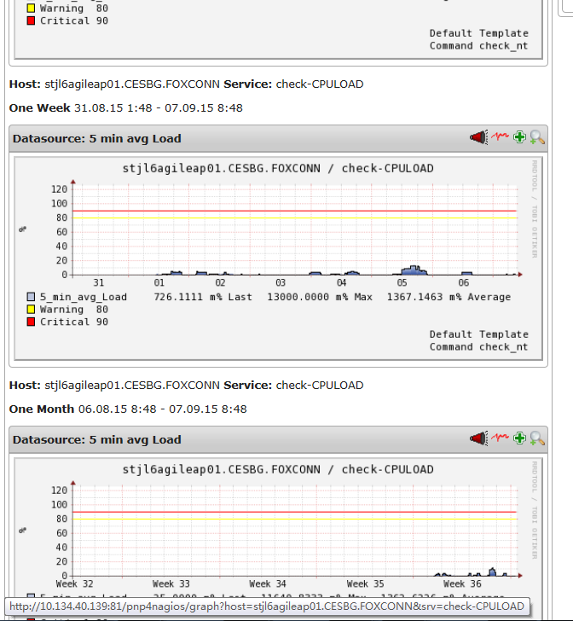This screenshot has width=573, height=621.
Task: Click the blue 5_min_avg_Load legend swatch in the weekly graph
Action: point(32,297)
